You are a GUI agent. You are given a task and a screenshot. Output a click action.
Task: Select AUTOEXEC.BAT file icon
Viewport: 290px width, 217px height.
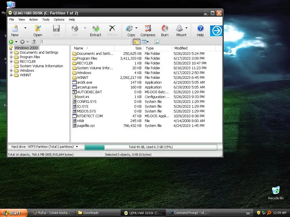(74, 92)
